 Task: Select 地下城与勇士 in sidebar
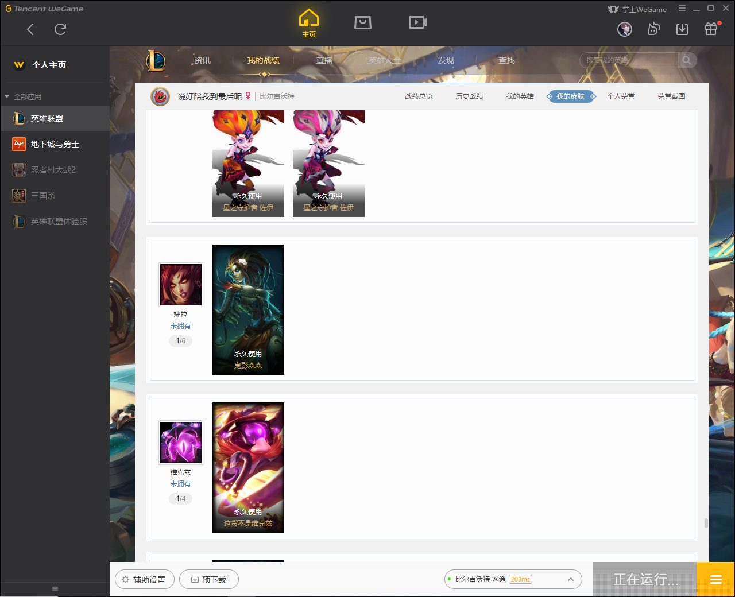pos(55,144)
